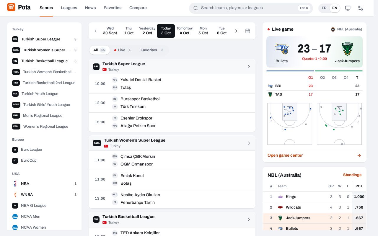Go to previous dates with left chevron
The width and height of the screenshot is (378, 236).
coord(95,31)
